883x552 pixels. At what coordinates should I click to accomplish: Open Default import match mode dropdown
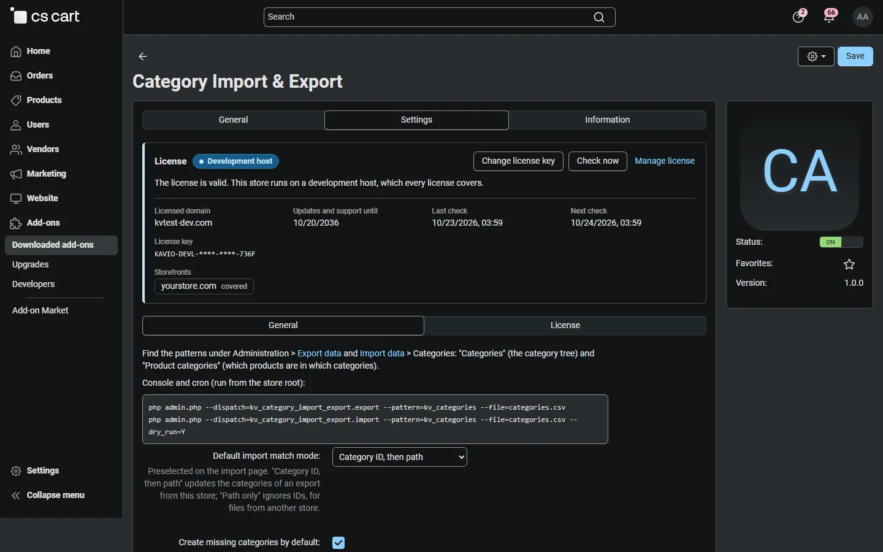400,457
